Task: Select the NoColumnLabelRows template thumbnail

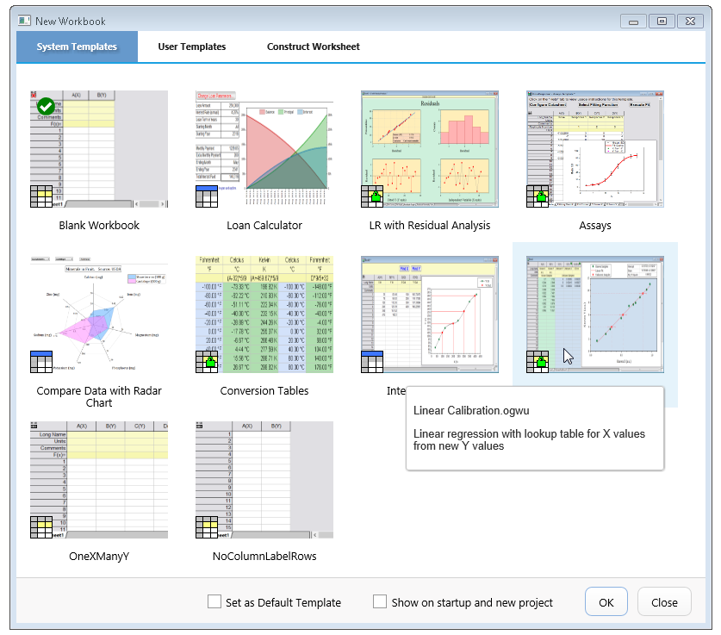Action: [x=264, y=480]
